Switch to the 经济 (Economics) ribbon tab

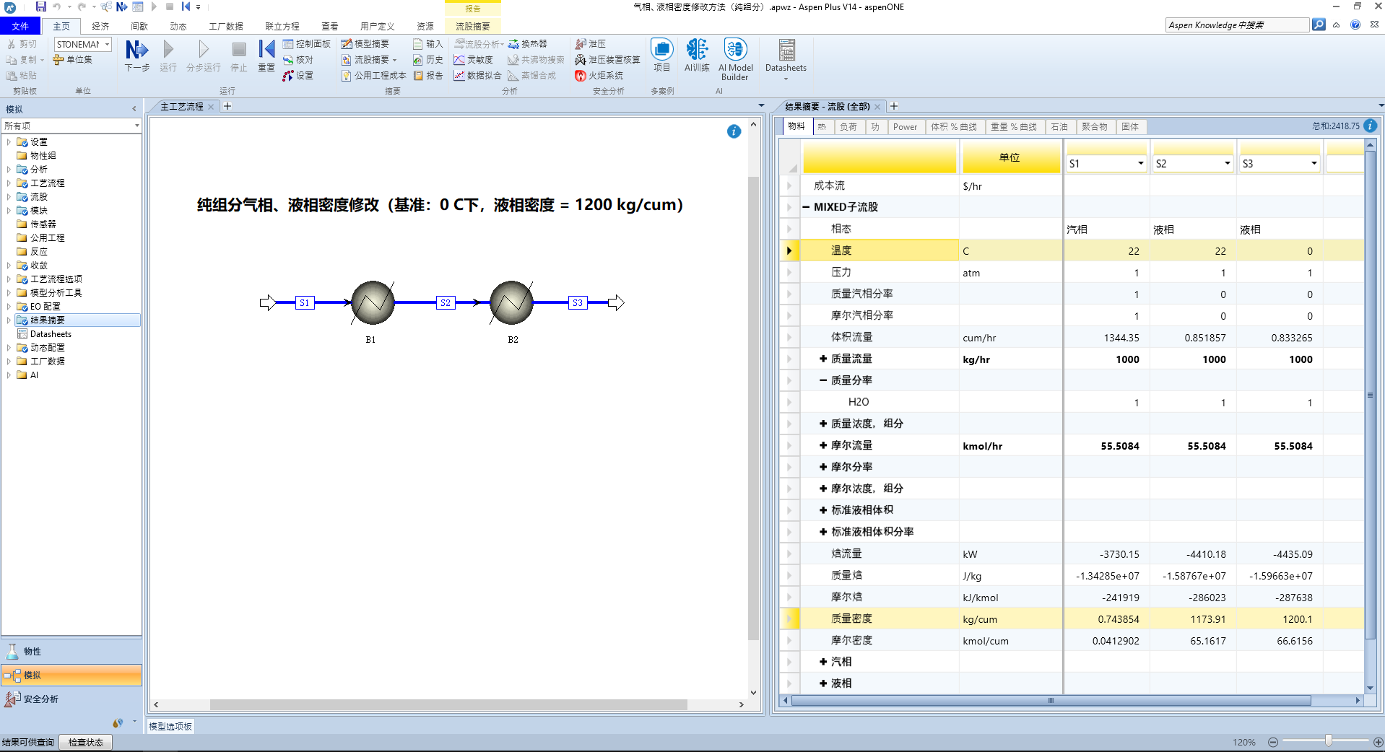pyautogui.click(x=100, y=26)
